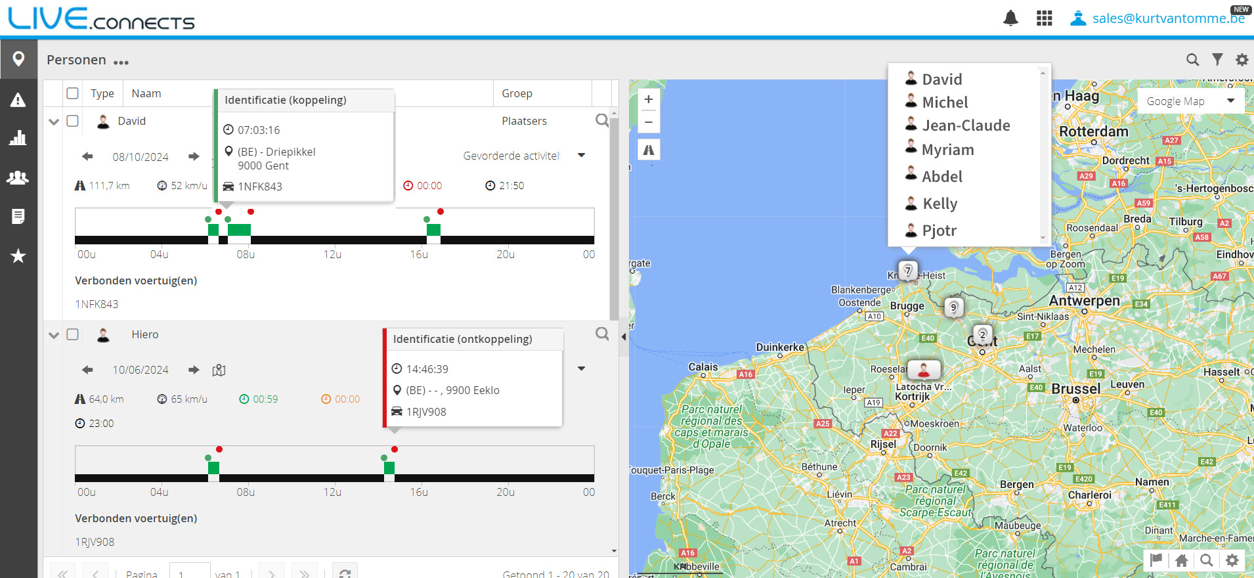1254x578 pixels.
Task: Zoom in on the map
Action: pyautogui.click(x=649, y=99)
